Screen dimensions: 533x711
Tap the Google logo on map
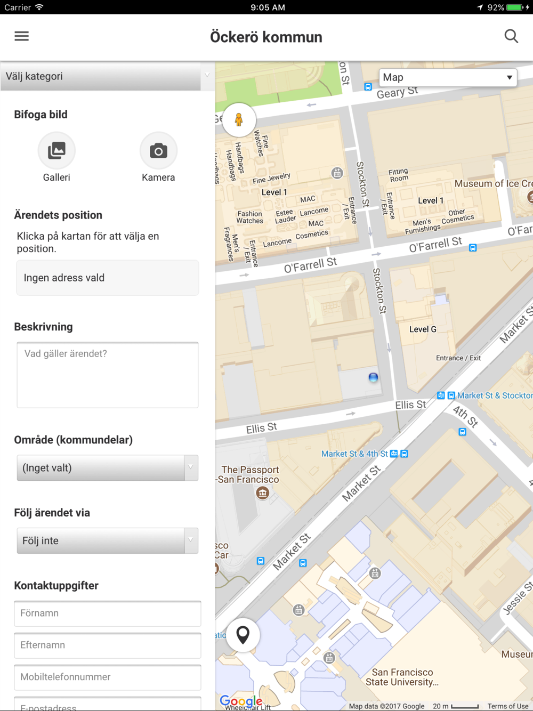coord(241,701)
